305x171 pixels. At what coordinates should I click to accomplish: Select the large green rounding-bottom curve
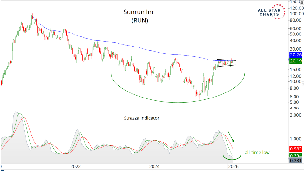tap(177, 102)
